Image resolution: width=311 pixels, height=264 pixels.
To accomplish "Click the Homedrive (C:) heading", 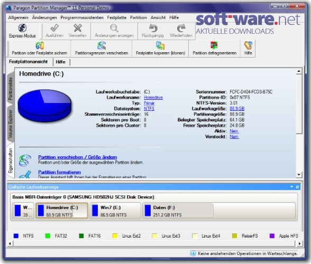I will coord(41,74).
